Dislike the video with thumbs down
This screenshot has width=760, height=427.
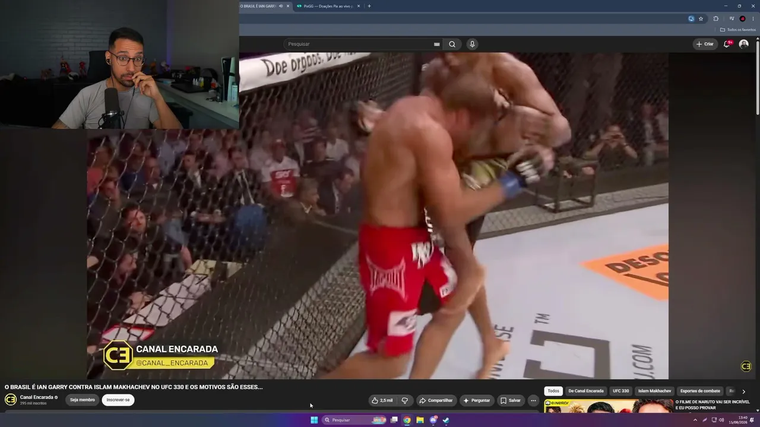click(405, 400)
